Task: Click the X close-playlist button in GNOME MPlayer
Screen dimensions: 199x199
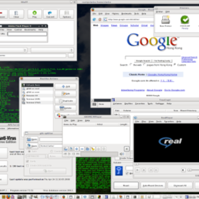Action: pyautogui.click(x=126, y=149)
